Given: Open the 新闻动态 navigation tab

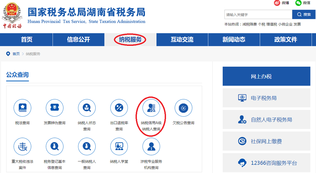Looking at the screenshot, I should click(x=234, y=39).
